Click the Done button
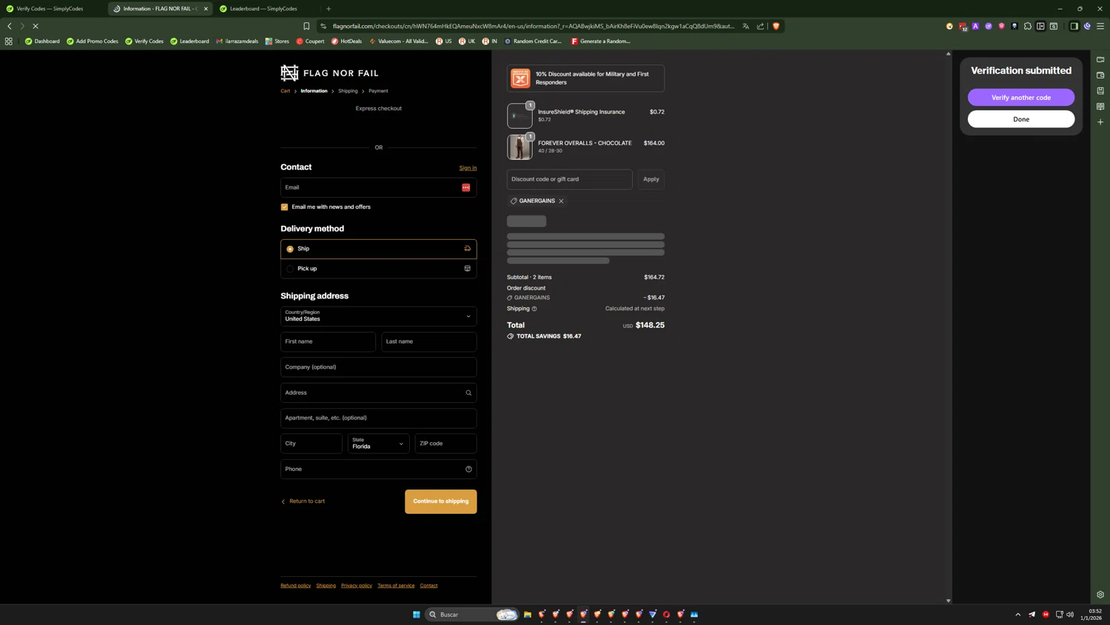This screenshot has width=1110, height=625. tap(1020, 119)
